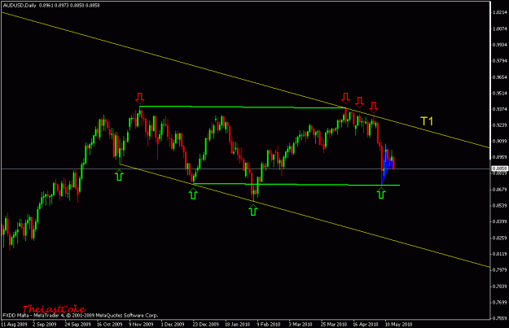Select the blue triangle shape at May 2010 candles
The width and height of the screenshot is (509, 328).
(387, 166)
